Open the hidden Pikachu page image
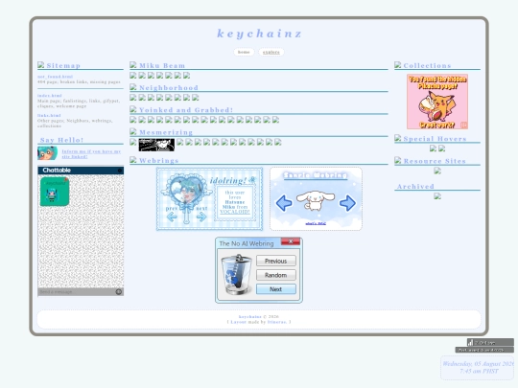The image size is (518, 388). click(x=437, y=102)
